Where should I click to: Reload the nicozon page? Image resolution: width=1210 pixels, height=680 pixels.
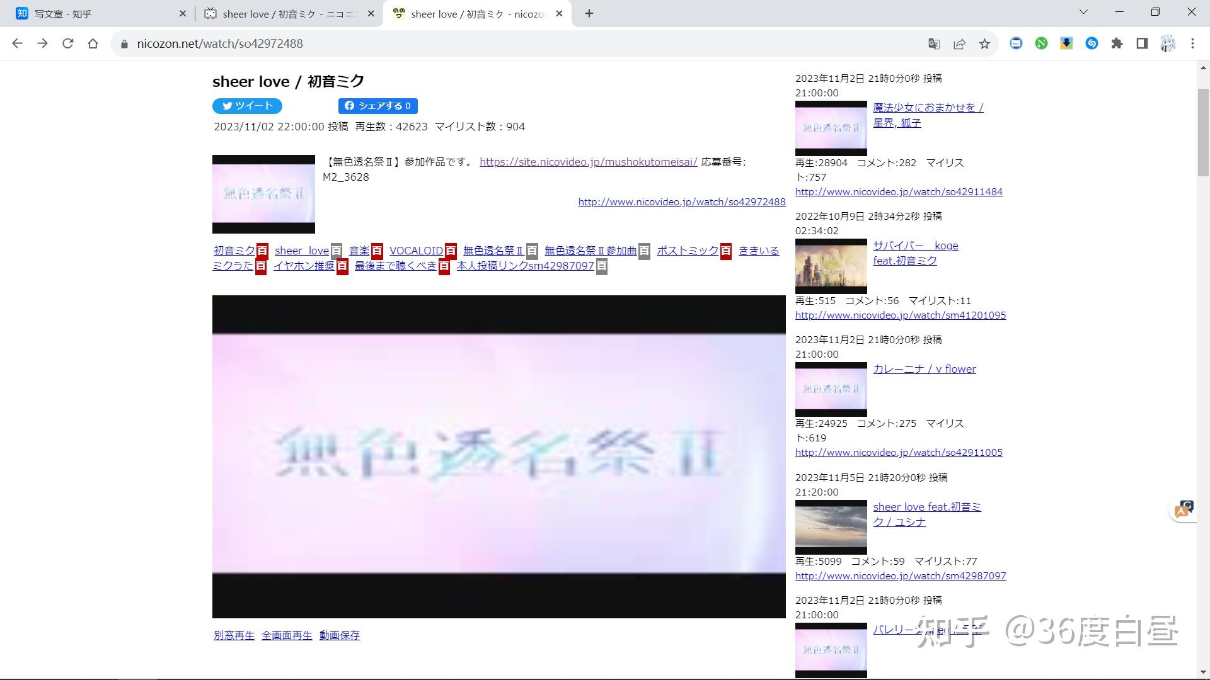click(67, 43)
